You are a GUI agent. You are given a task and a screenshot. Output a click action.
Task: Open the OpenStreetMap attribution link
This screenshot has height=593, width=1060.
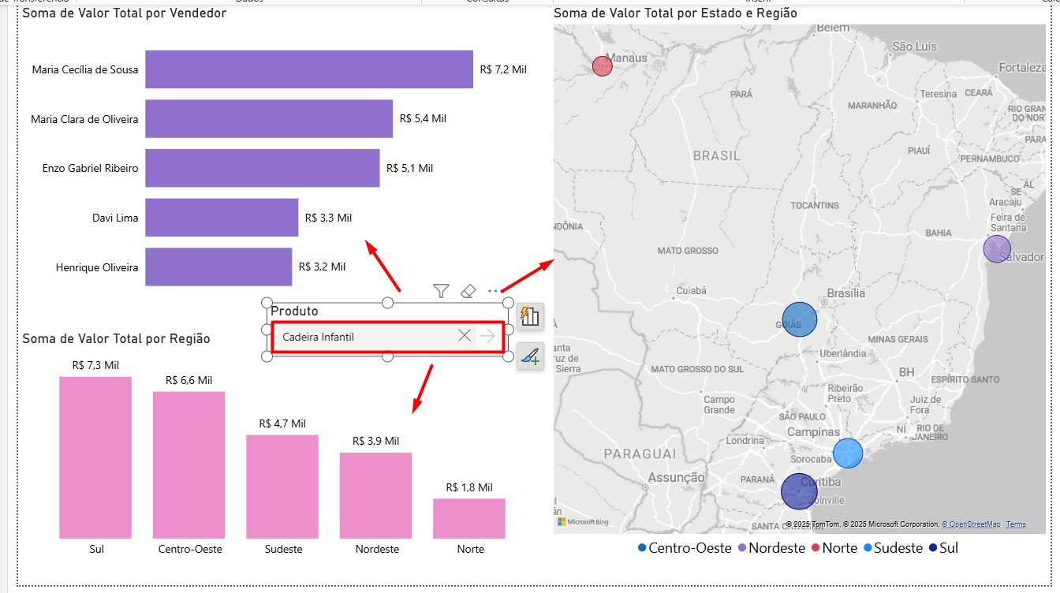pyautogui.click(x=970, y=524)
